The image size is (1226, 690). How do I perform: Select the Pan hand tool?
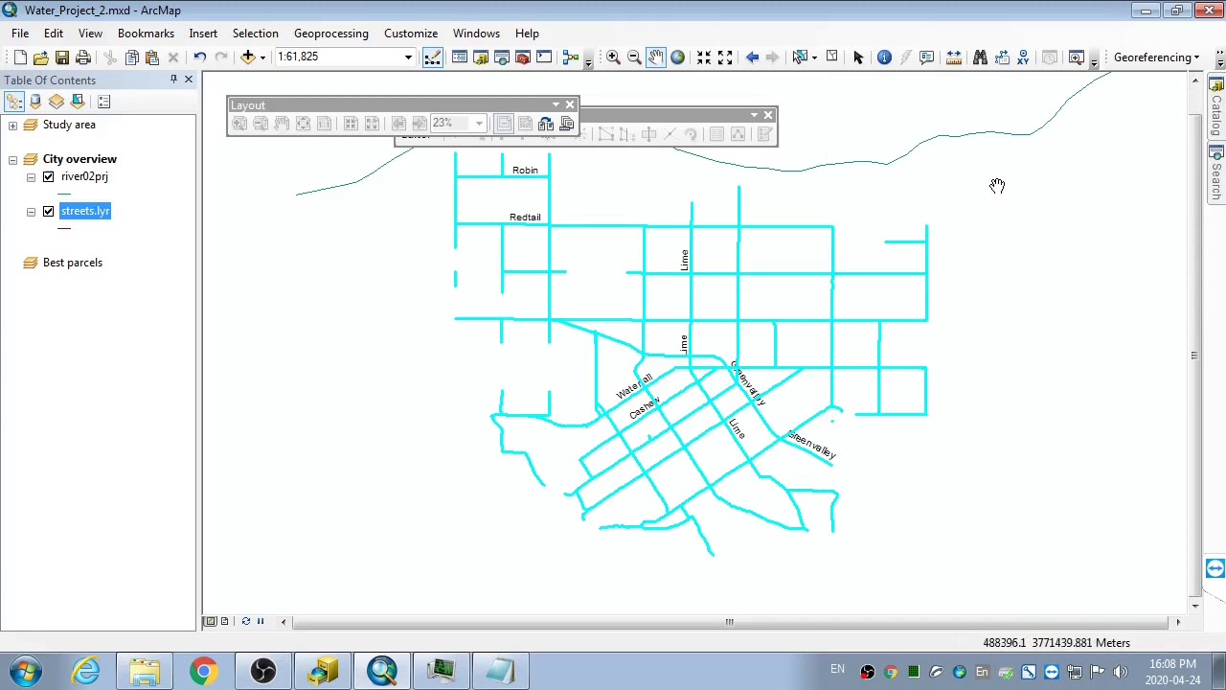tap(655, 57)
